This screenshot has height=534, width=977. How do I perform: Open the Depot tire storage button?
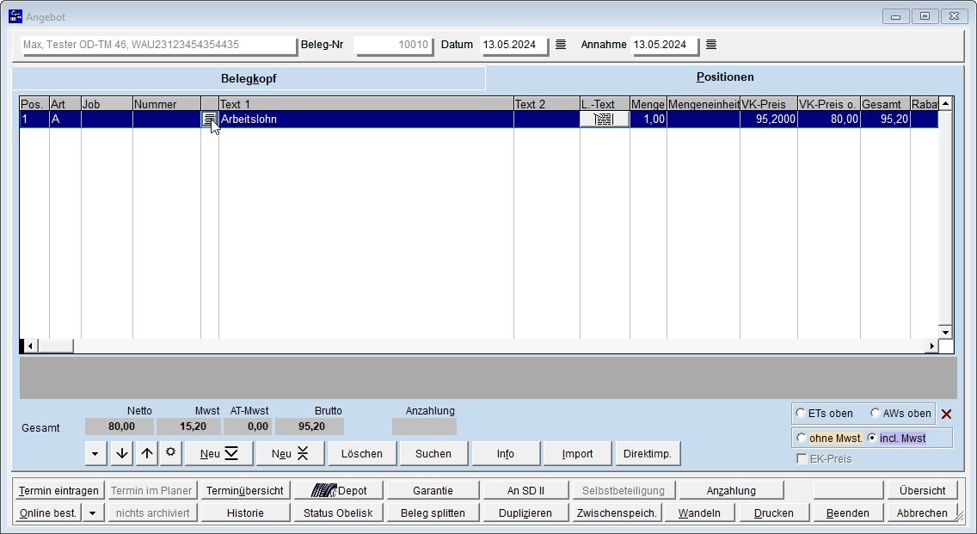point(339,490)
